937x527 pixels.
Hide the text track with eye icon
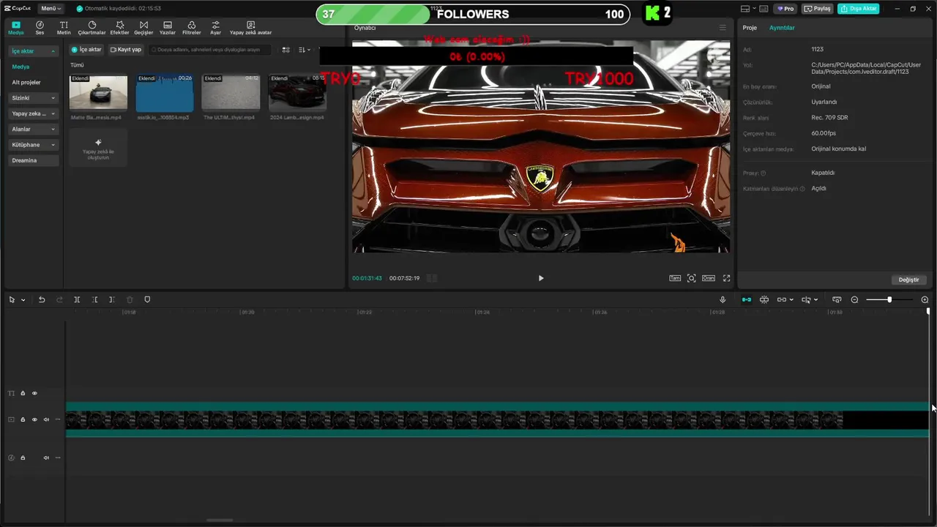click(x=34, y=393)
